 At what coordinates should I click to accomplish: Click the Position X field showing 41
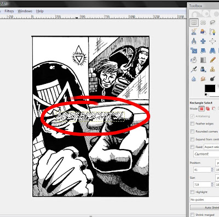pyautogui.click(x=202, y=170)
